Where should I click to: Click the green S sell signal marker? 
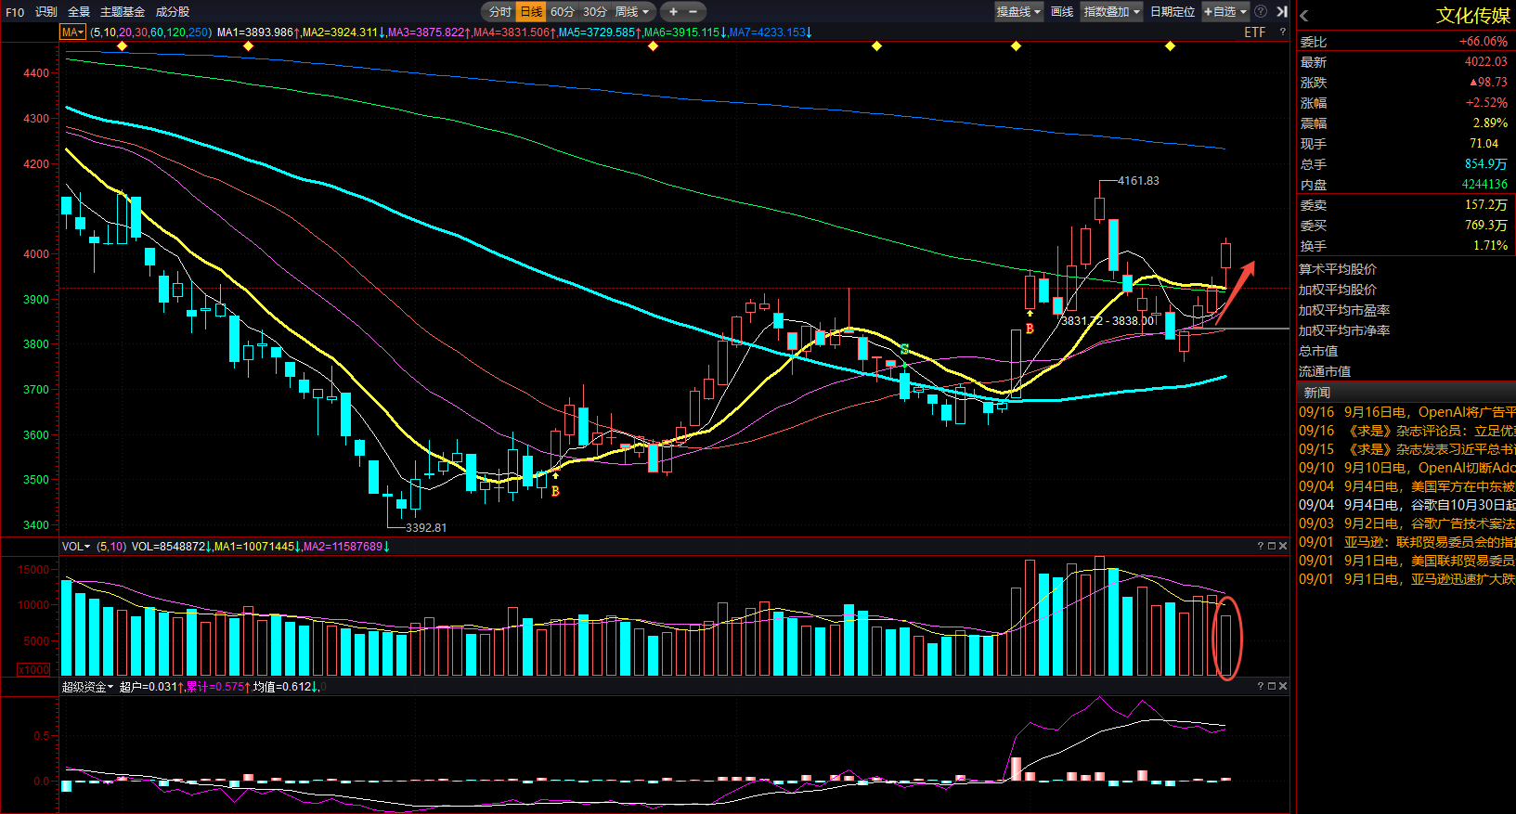coord(904,350)
